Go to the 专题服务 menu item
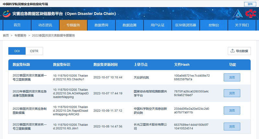The image size is (259, 139). coord(73,25)
